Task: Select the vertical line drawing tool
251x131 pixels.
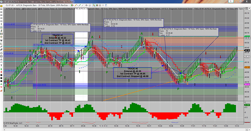Action: (1, 24)
